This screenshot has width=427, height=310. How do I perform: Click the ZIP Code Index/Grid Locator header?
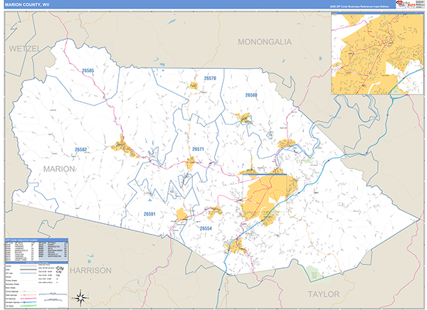pyautogui.click(x=37, y=240)
